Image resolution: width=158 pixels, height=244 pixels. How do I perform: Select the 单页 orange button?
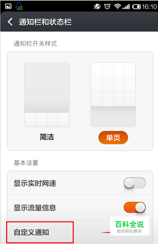[x=113, y=138]
